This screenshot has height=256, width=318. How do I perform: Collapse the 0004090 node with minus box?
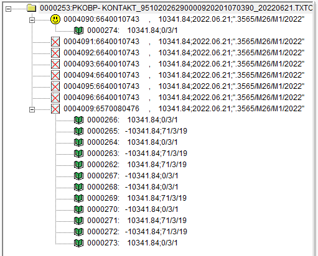point(32,20)
